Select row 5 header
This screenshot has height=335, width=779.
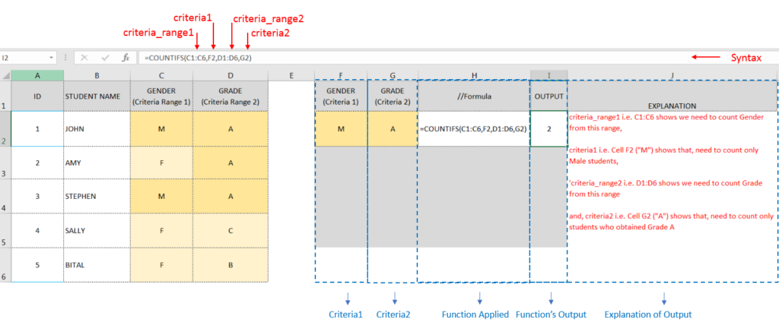click(x=5, y=231)
